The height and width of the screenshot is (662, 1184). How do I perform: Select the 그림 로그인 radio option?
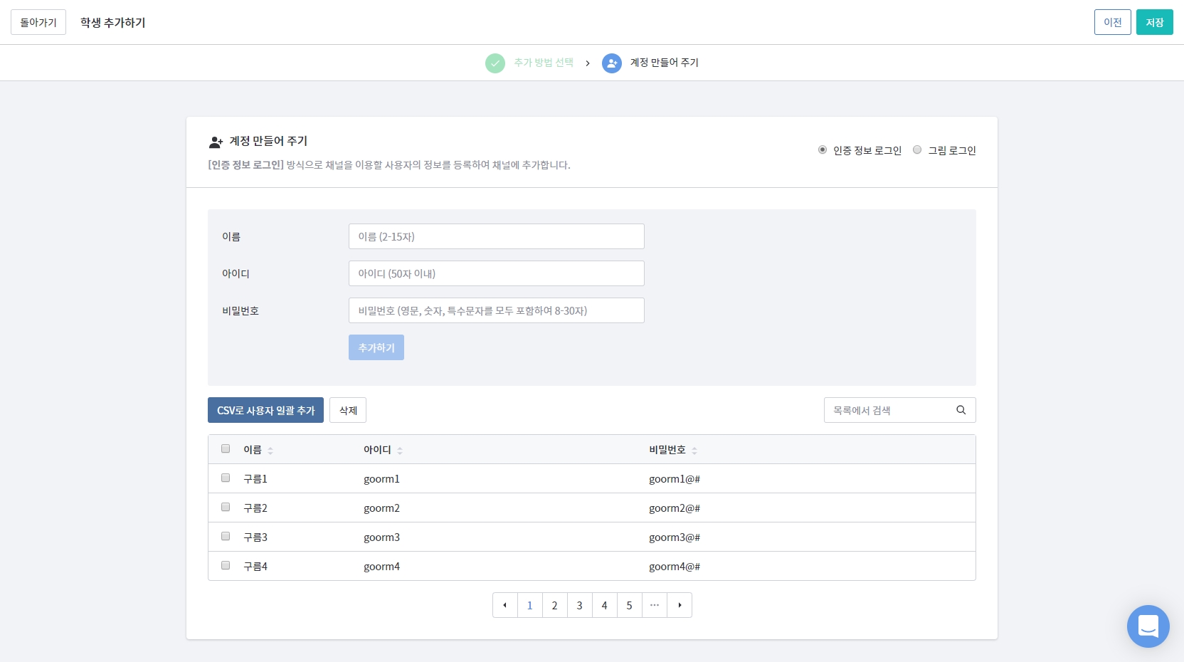coord(917,150)
